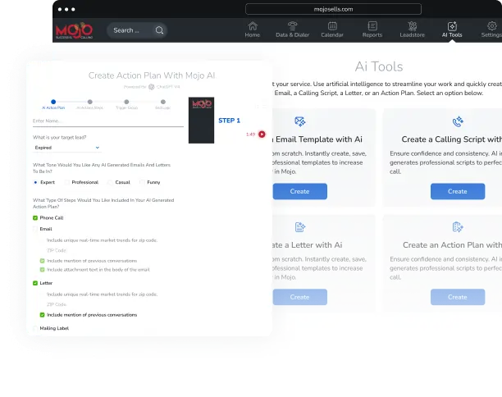Viewport: 502px width, 397px height.
Task: Click the Enter Name field
Action: tap(108, 121)
